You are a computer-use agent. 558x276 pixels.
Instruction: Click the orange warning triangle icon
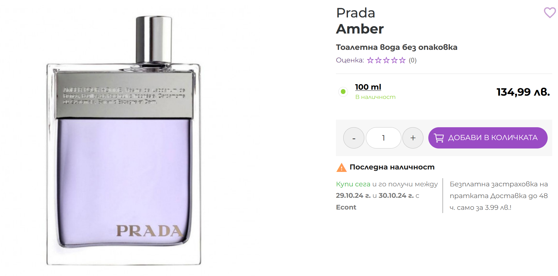coord(341,167)
